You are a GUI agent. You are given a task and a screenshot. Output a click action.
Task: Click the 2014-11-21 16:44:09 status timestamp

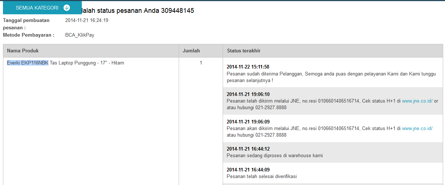point(248,170)
